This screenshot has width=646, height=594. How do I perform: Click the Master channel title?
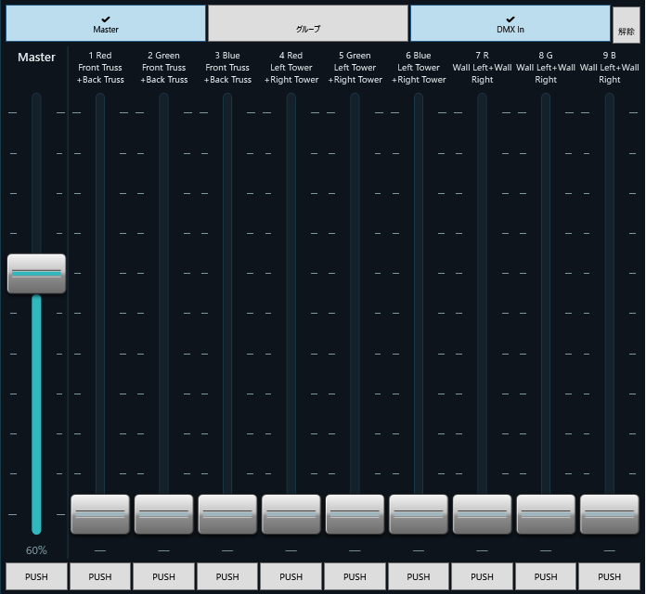(36, 57)
